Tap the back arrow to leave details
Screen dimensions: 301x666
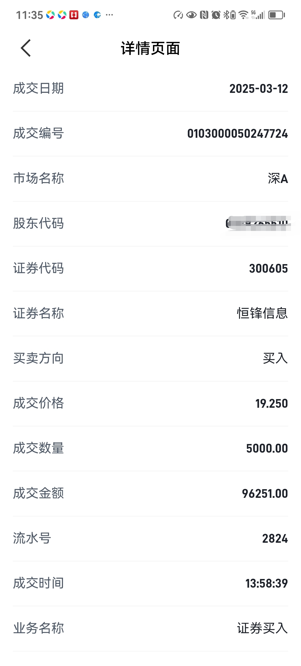(26, 48)
